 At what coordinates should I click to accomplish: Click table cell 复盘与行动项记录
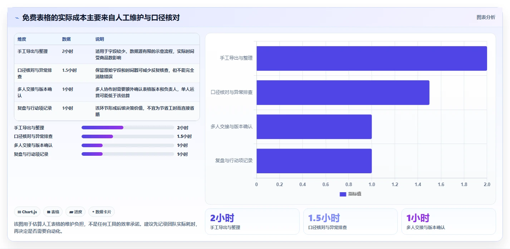[x=35, y=108]
